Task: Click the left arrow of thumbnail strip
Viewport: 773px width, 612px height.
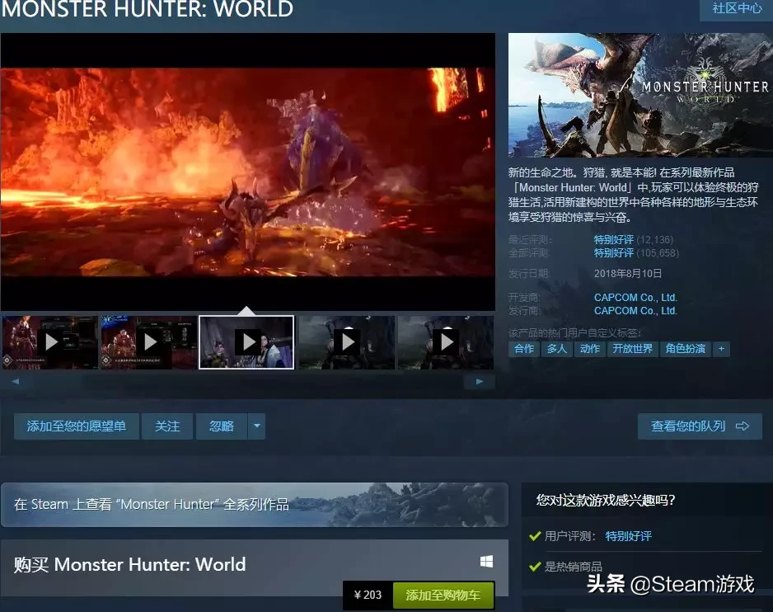Action: (16, 382)
